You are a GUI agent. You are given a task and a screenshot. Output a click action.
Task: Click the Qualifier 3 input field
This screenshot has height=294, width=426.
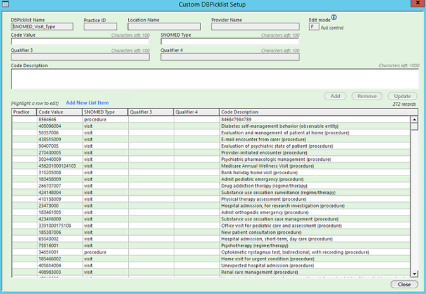click(x=80, y=57)
